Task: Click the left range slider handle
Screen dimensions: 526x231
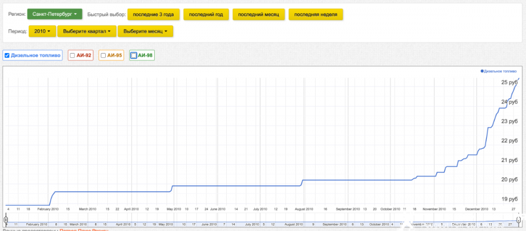Action: (5, 220)
